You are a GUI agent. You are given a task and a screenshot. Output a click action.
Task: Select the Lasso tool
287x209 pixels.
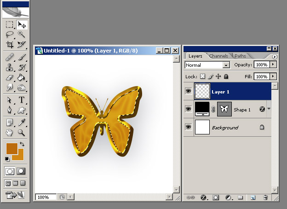pyautogui.click(x=9, y=34)
